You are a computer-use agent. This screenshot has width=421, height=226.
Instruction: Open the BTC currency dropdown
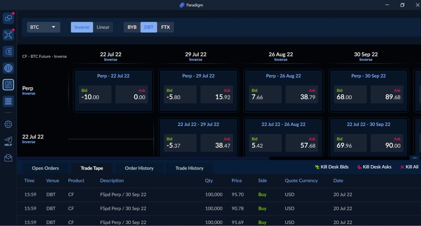pyautogui.click(x=43, y=27)
